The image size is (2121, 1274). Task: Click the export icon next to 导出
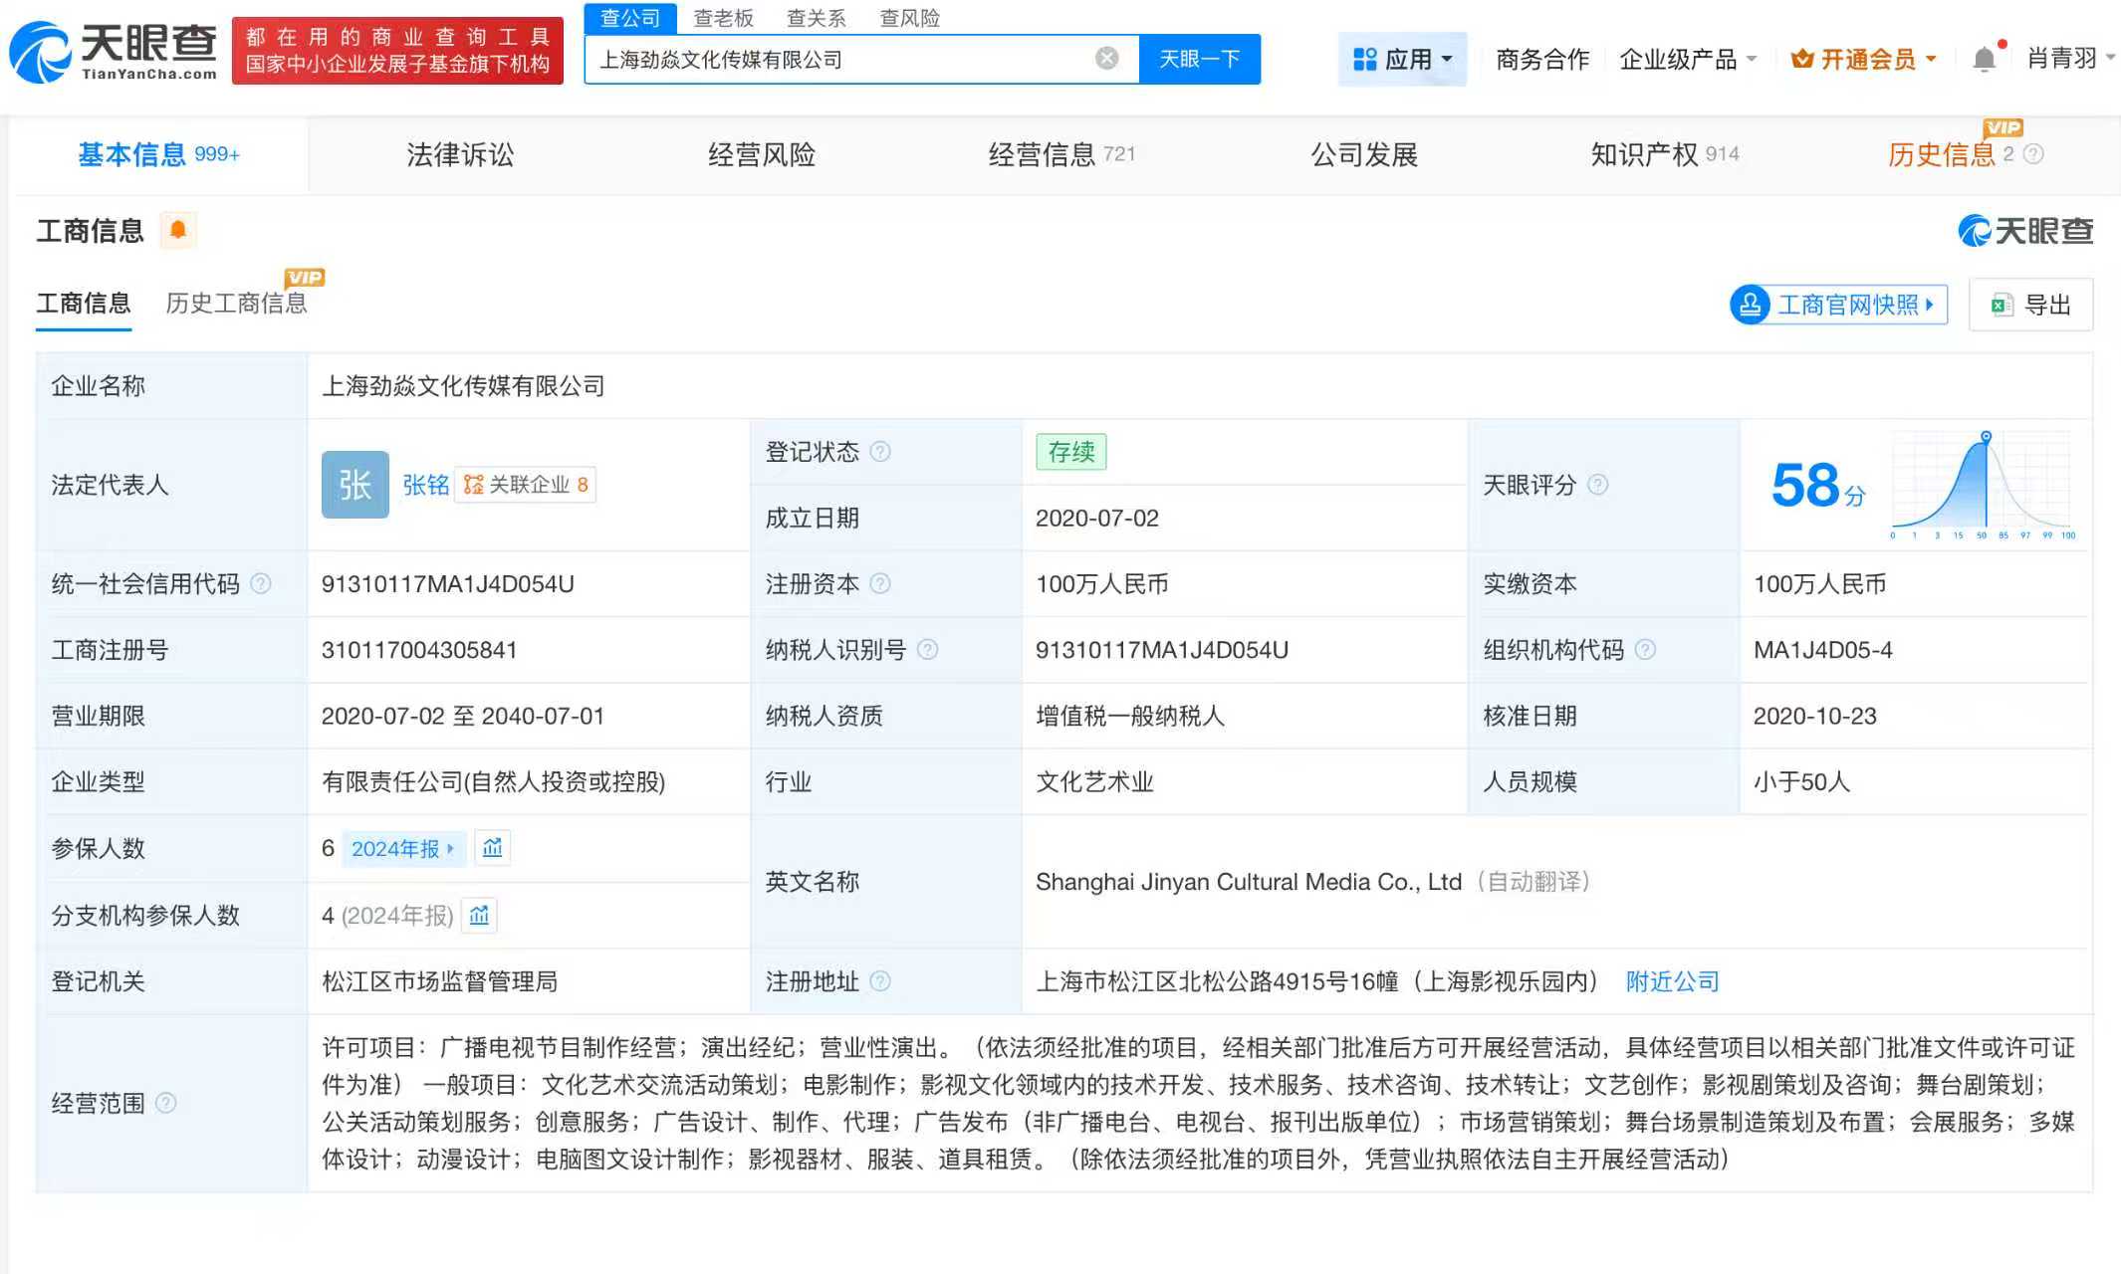[2001, 305]
